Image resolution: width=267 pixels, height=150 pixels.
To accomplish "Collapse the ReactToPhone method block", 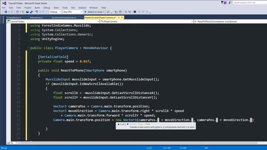I will (x=29, y=70).
